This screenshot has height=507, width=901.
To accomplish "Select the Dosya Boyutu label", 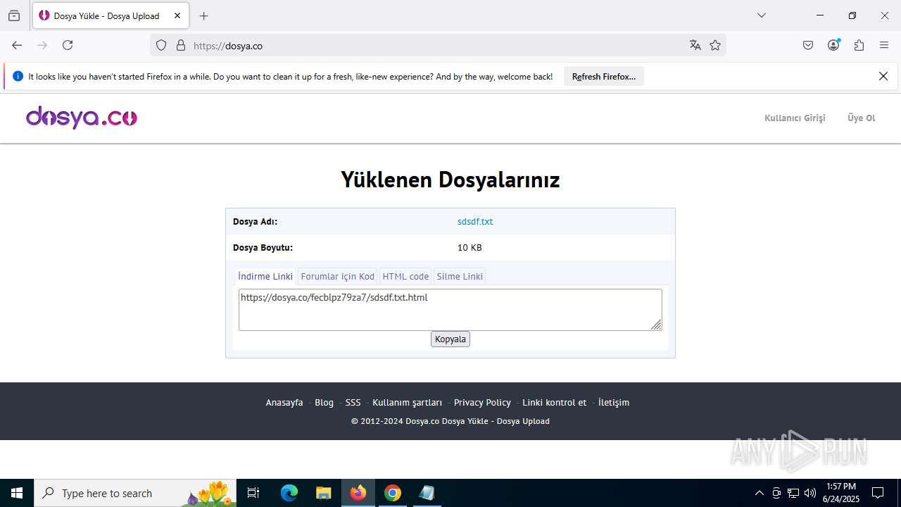I will pyautogui.click(x=263, y=247).
